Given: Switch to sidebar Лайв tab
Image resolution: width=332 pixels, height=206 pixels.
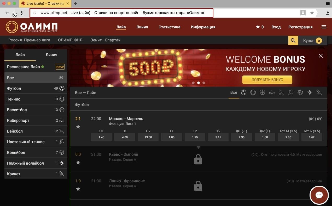Looking at the screenshot, I should pyautogui.click(x=20, y=55).
